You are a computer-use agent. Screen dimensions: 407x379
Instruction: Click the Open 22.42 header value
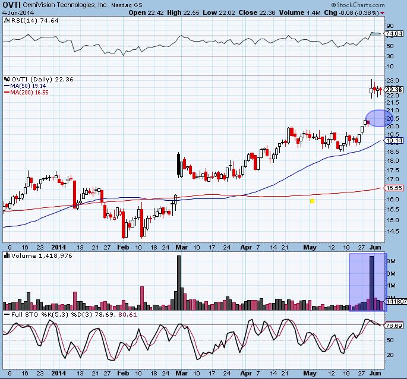pos(146,12)
